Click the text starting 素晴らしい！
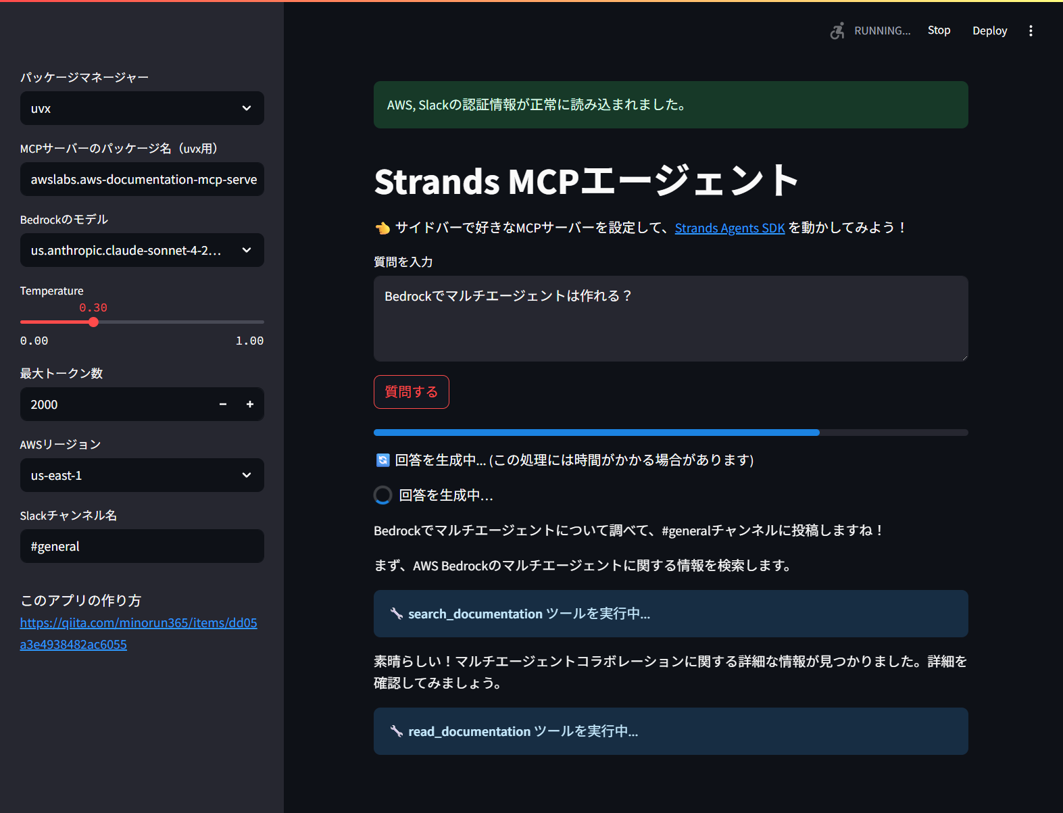 tap(670, 672)
